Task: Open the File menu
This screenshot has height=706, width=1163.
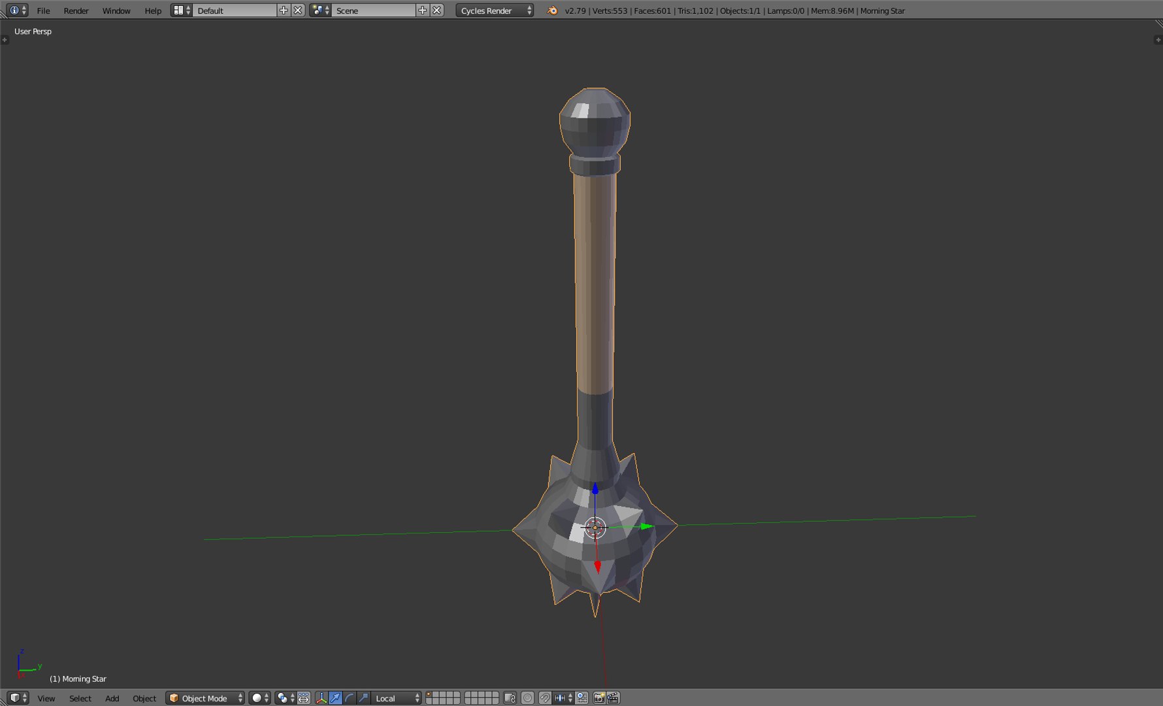Action: coord(43,10)
